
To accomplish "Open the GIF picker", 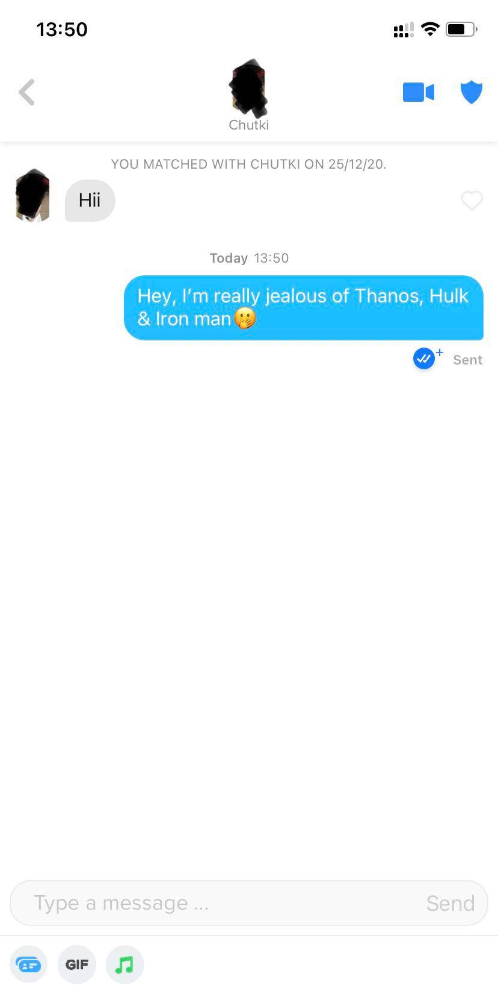I will point(77,964).
